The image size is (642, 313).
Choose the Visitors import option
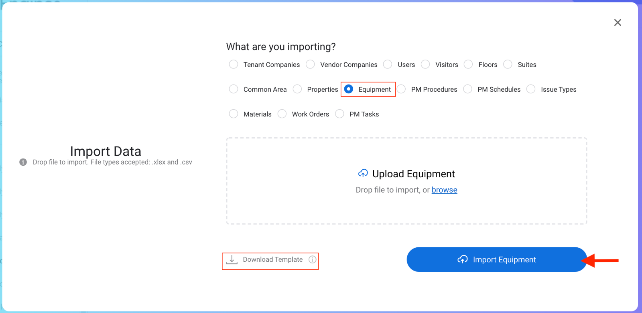(x=425, y=64)
